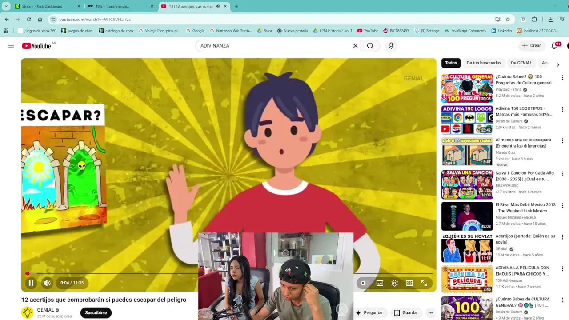Enter fullscreen mode on the video
The image size is (569, 320).
coord(424,283)
